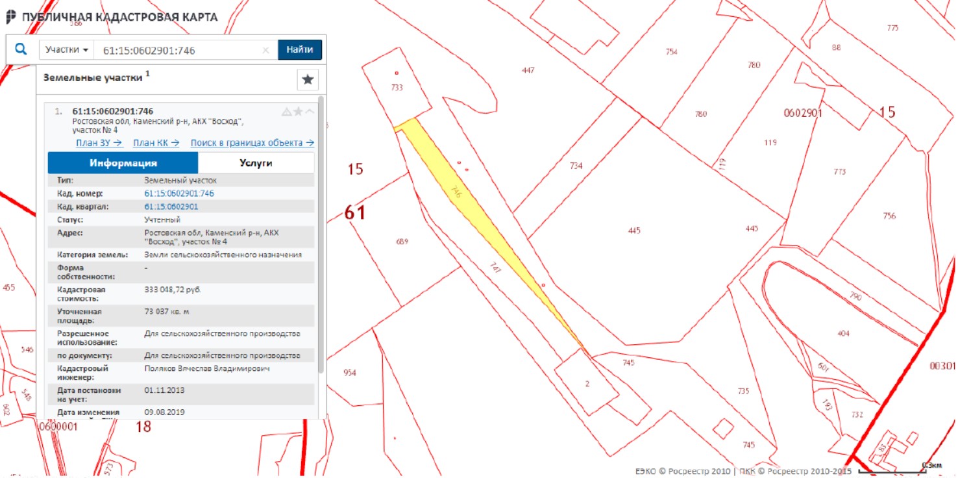The image size is (958, 478).
Task: Switch to the Услуги tab
Action: coord(256,163)
